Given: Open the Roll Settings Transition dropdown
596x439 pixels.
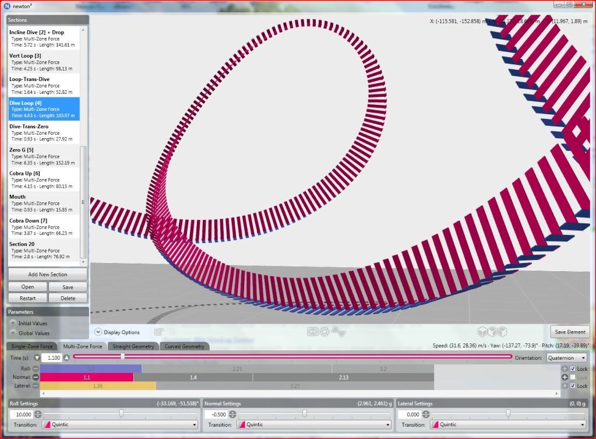Looking at the screenshot, I should tap(120, 424).
